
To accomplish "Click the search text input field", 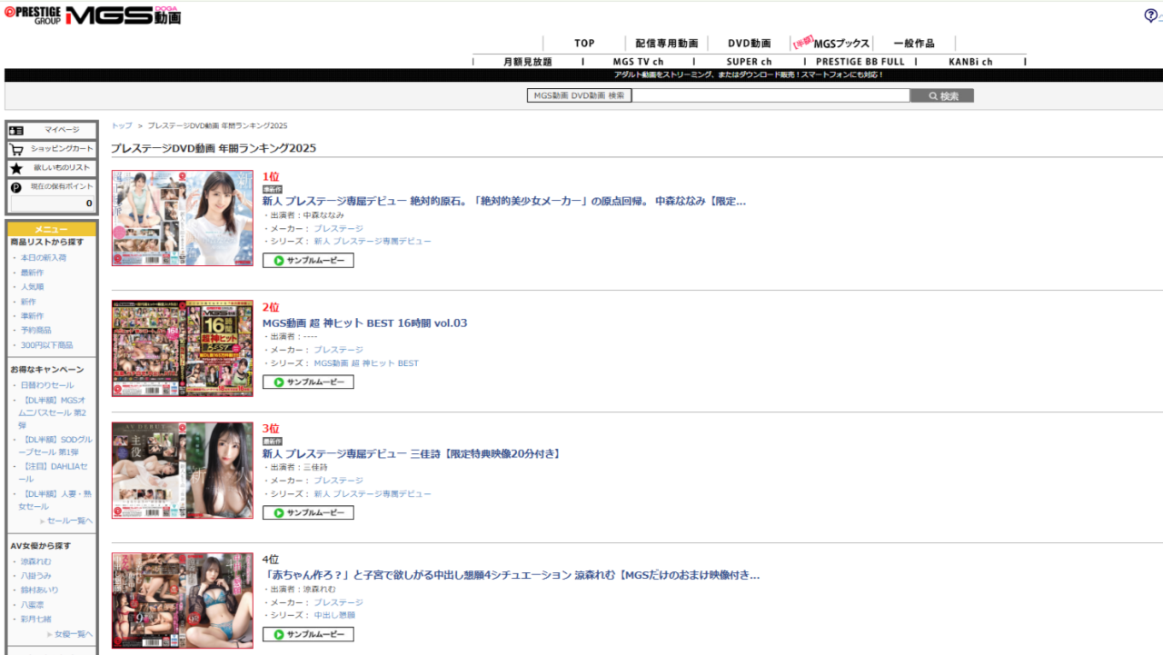I will pos(770,95).
